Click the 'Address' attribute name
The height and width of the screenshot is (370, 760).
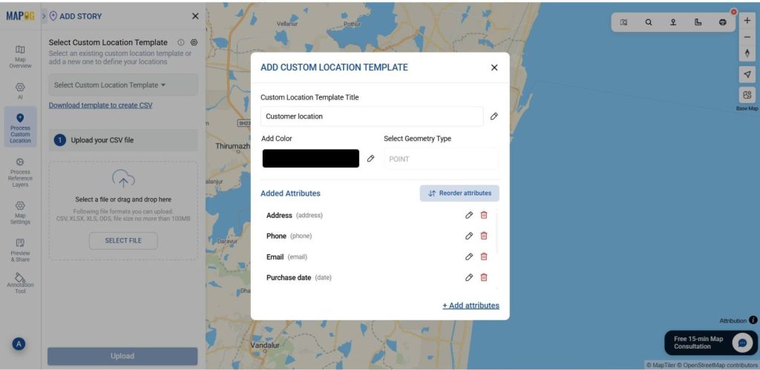[279, 215]
